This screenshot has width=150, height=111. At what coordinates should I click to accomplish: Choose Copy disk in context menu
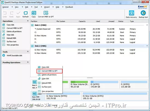pyautogui.click(x=50, y=67)
